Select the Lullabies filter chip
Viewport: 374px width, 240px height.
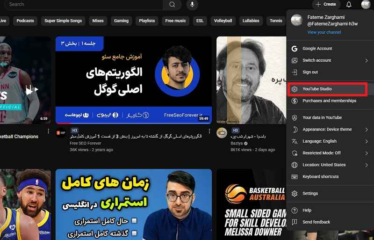251,21
